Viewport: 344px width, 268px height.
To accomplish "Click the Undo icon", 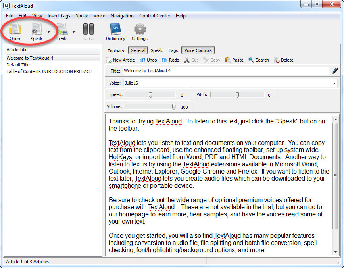I will click(142, 60).
